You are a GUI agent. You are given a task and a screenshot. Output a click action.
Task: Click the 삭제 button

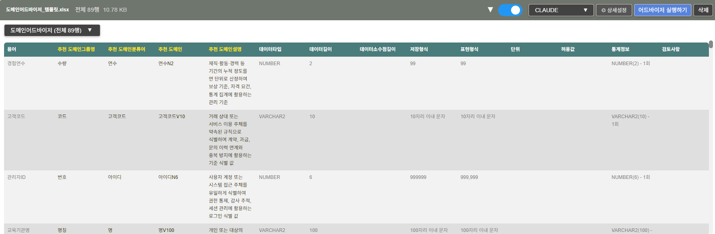[703, 10]
